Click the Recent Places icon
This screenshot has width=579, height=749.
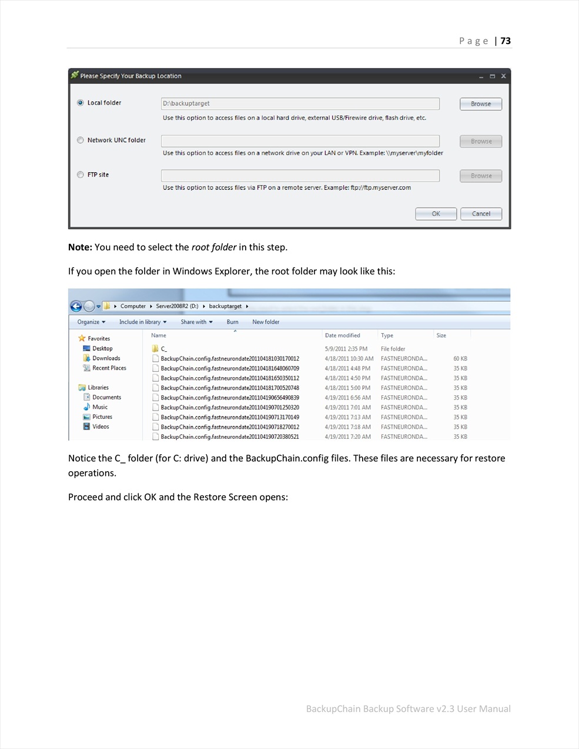[86, 368]
